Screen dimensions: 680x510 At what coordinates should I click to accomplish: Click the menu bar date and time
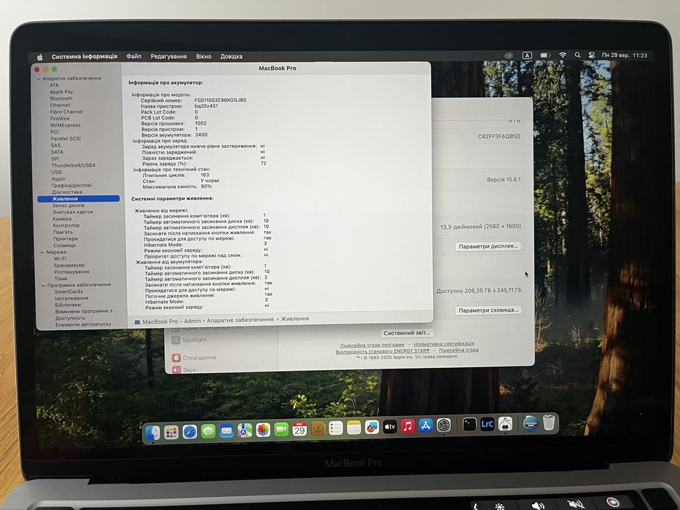pyautogui.click(x=624, y=55)
